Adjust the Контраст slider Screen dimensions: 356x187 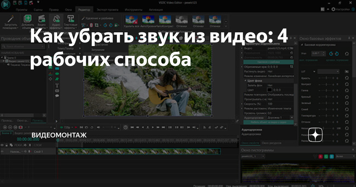(326, 84)
